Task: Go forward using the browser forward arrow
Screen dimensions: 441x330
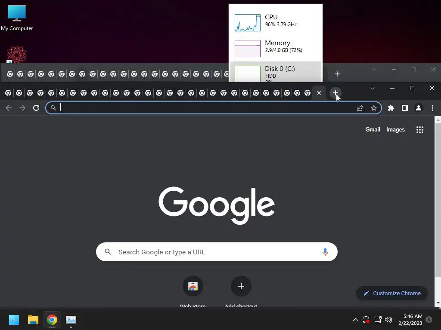Action: click(x=22, y=108)
